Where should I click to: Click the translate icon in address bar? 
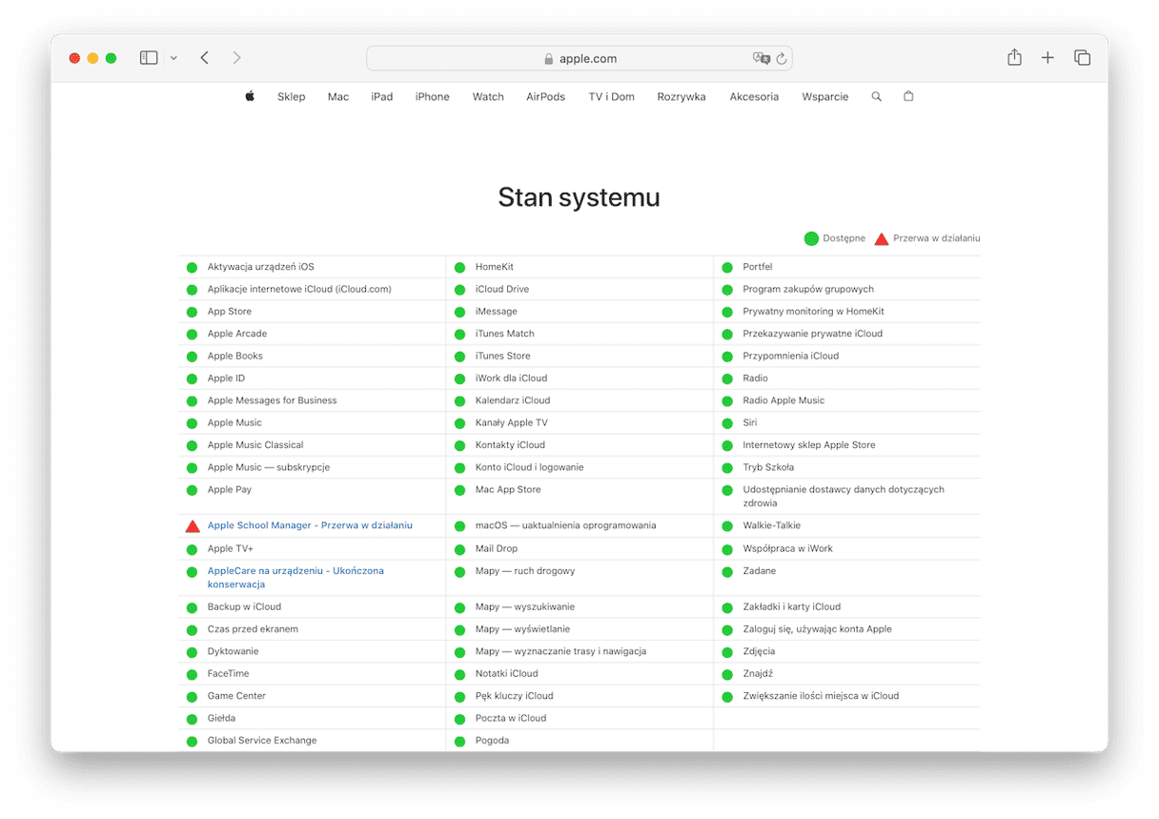coord(761,58)
